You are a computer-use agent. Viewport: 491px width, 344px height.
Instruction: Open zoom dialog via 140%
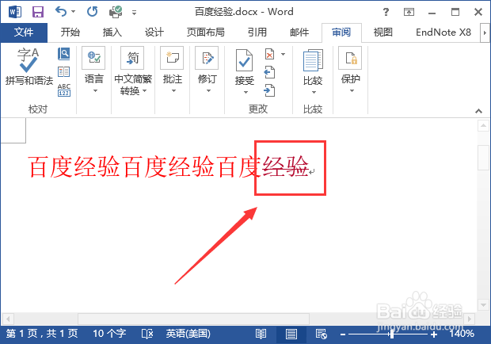tap(462, 334)
